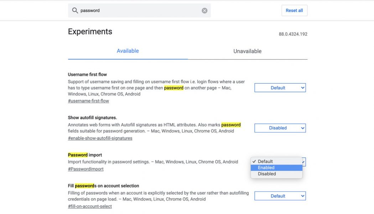Click the Experiments page heading
The image size is (374, 214).
(x=90, y=31)
